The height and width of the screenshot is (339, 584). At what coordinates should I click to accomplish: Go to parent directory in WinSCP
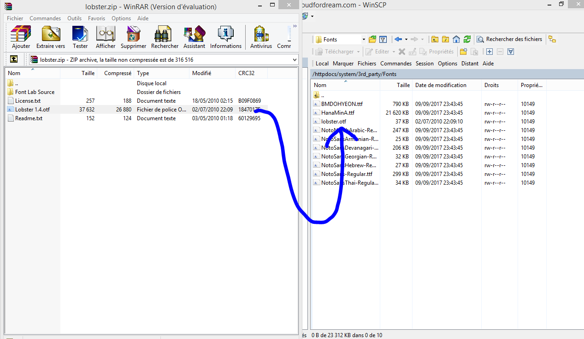435,39
